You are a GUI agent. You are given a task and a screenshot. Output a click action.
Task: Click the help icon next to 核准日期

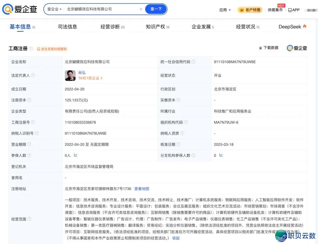[x=178, y=144]
